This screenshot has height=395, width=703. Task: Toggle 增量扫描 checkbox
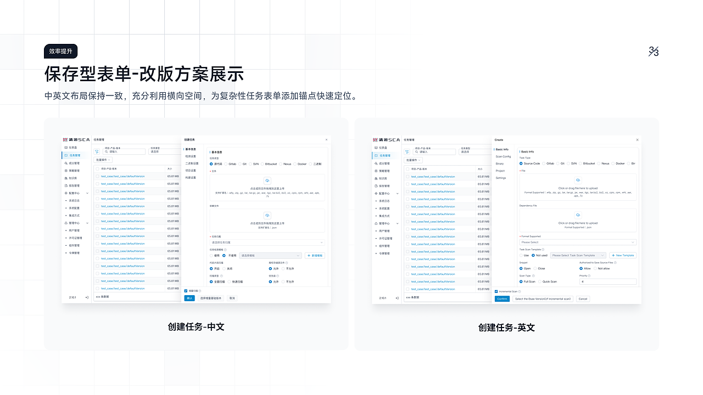coord(186,291)
